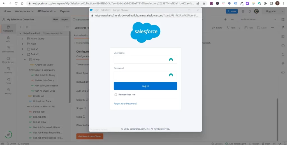Open the dropdown arrow beside Upgrade

[283, 11]
